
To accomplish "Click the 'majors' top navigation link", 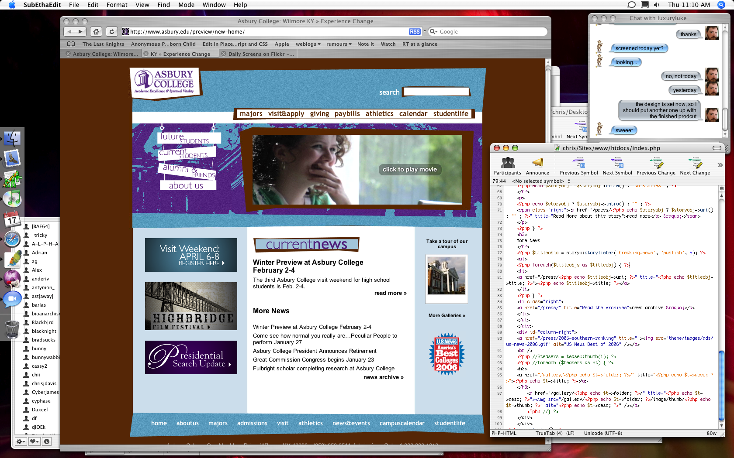I will (251, 113).
